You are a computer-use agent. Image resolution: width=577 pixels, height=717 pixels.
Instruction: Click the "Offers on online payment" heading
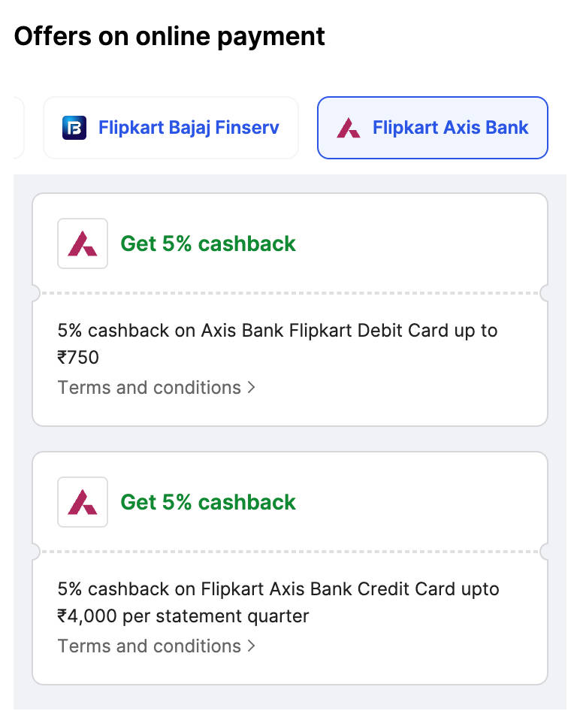[170, 36]
